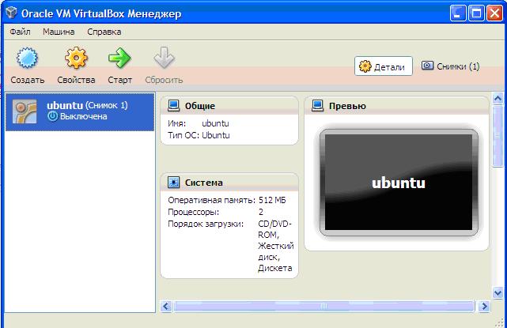Screen dimensions: 507x328
Task: Click the Старт toolbar label
Action: pos(119,80)
